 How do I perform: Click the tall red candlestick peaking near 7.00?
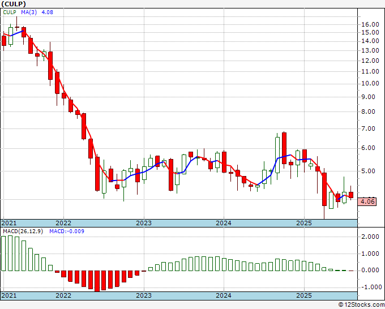coord(284,148)
